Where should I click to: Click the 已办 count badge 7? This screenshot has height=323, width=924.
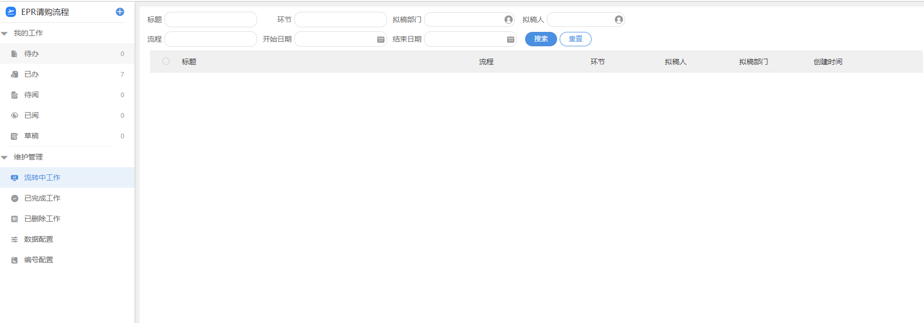click(122, 74)
